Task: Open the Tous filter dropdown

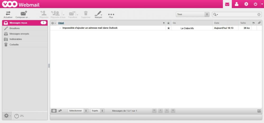Action: tap(193, 14)
